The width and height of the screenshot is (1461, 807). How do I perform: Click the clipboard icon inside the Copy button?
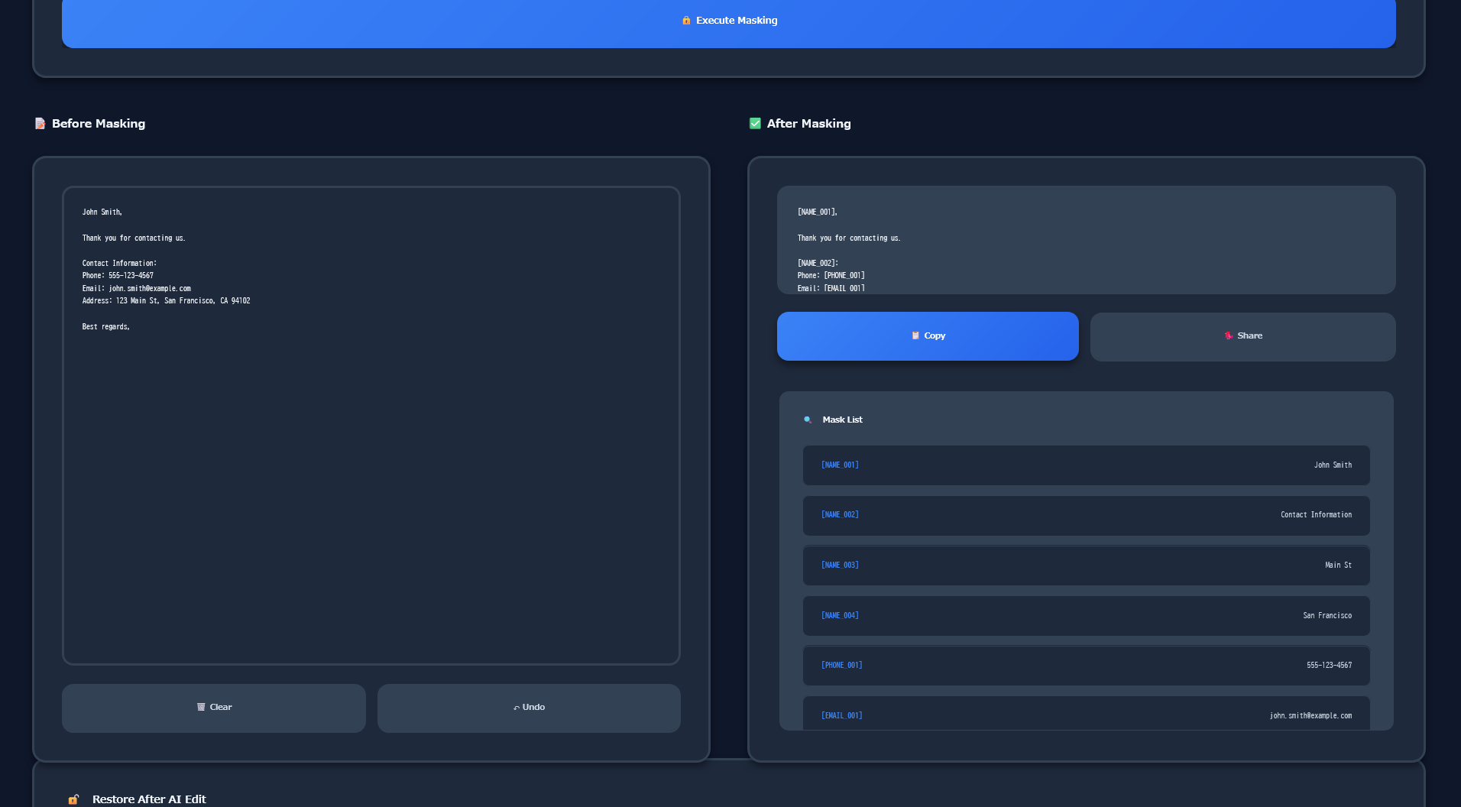coord(914,335)
